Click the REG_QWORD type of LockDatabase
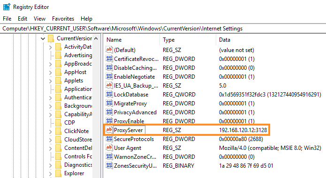The height and width of the screenshot is (178, 326). (x=179, y=95)
